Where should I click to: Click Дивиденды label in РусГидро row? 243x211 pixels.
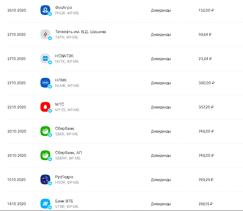click(x=161, y=180)
